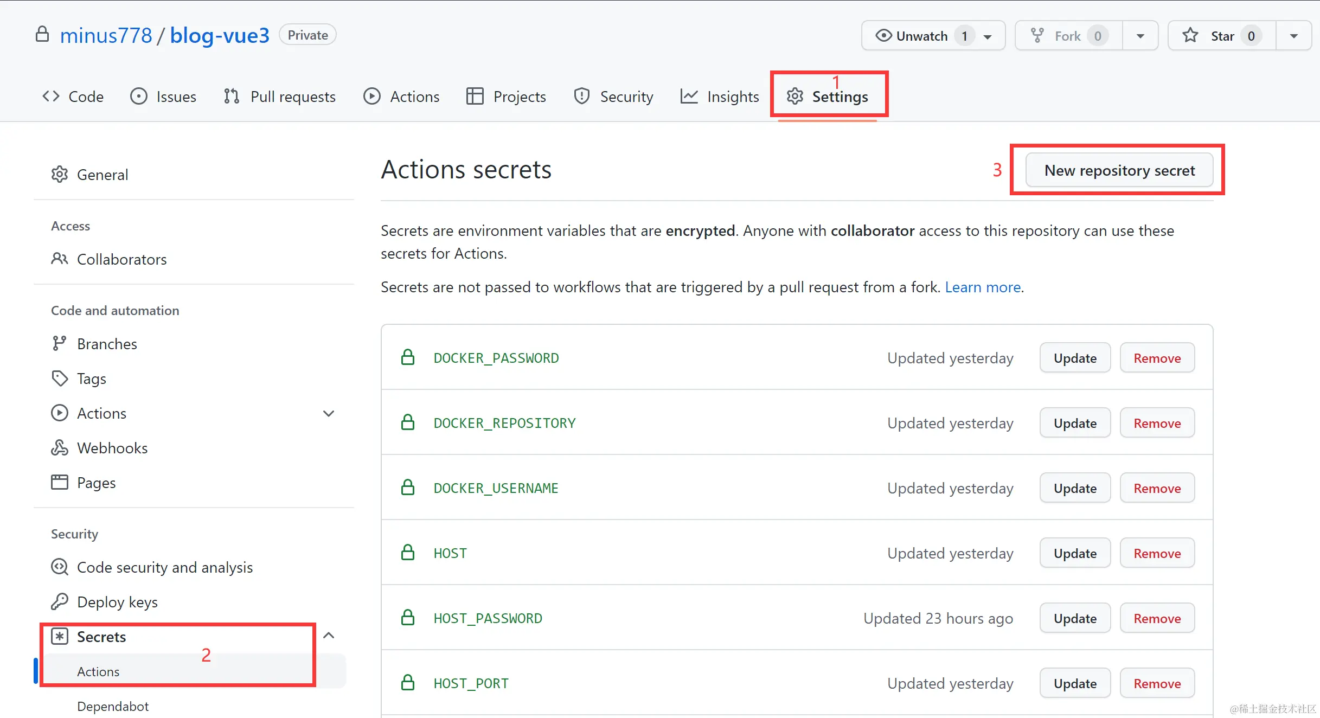Click the Tags label icon
The height and width of the screenshot is (718, 1320).
point(59,379)
